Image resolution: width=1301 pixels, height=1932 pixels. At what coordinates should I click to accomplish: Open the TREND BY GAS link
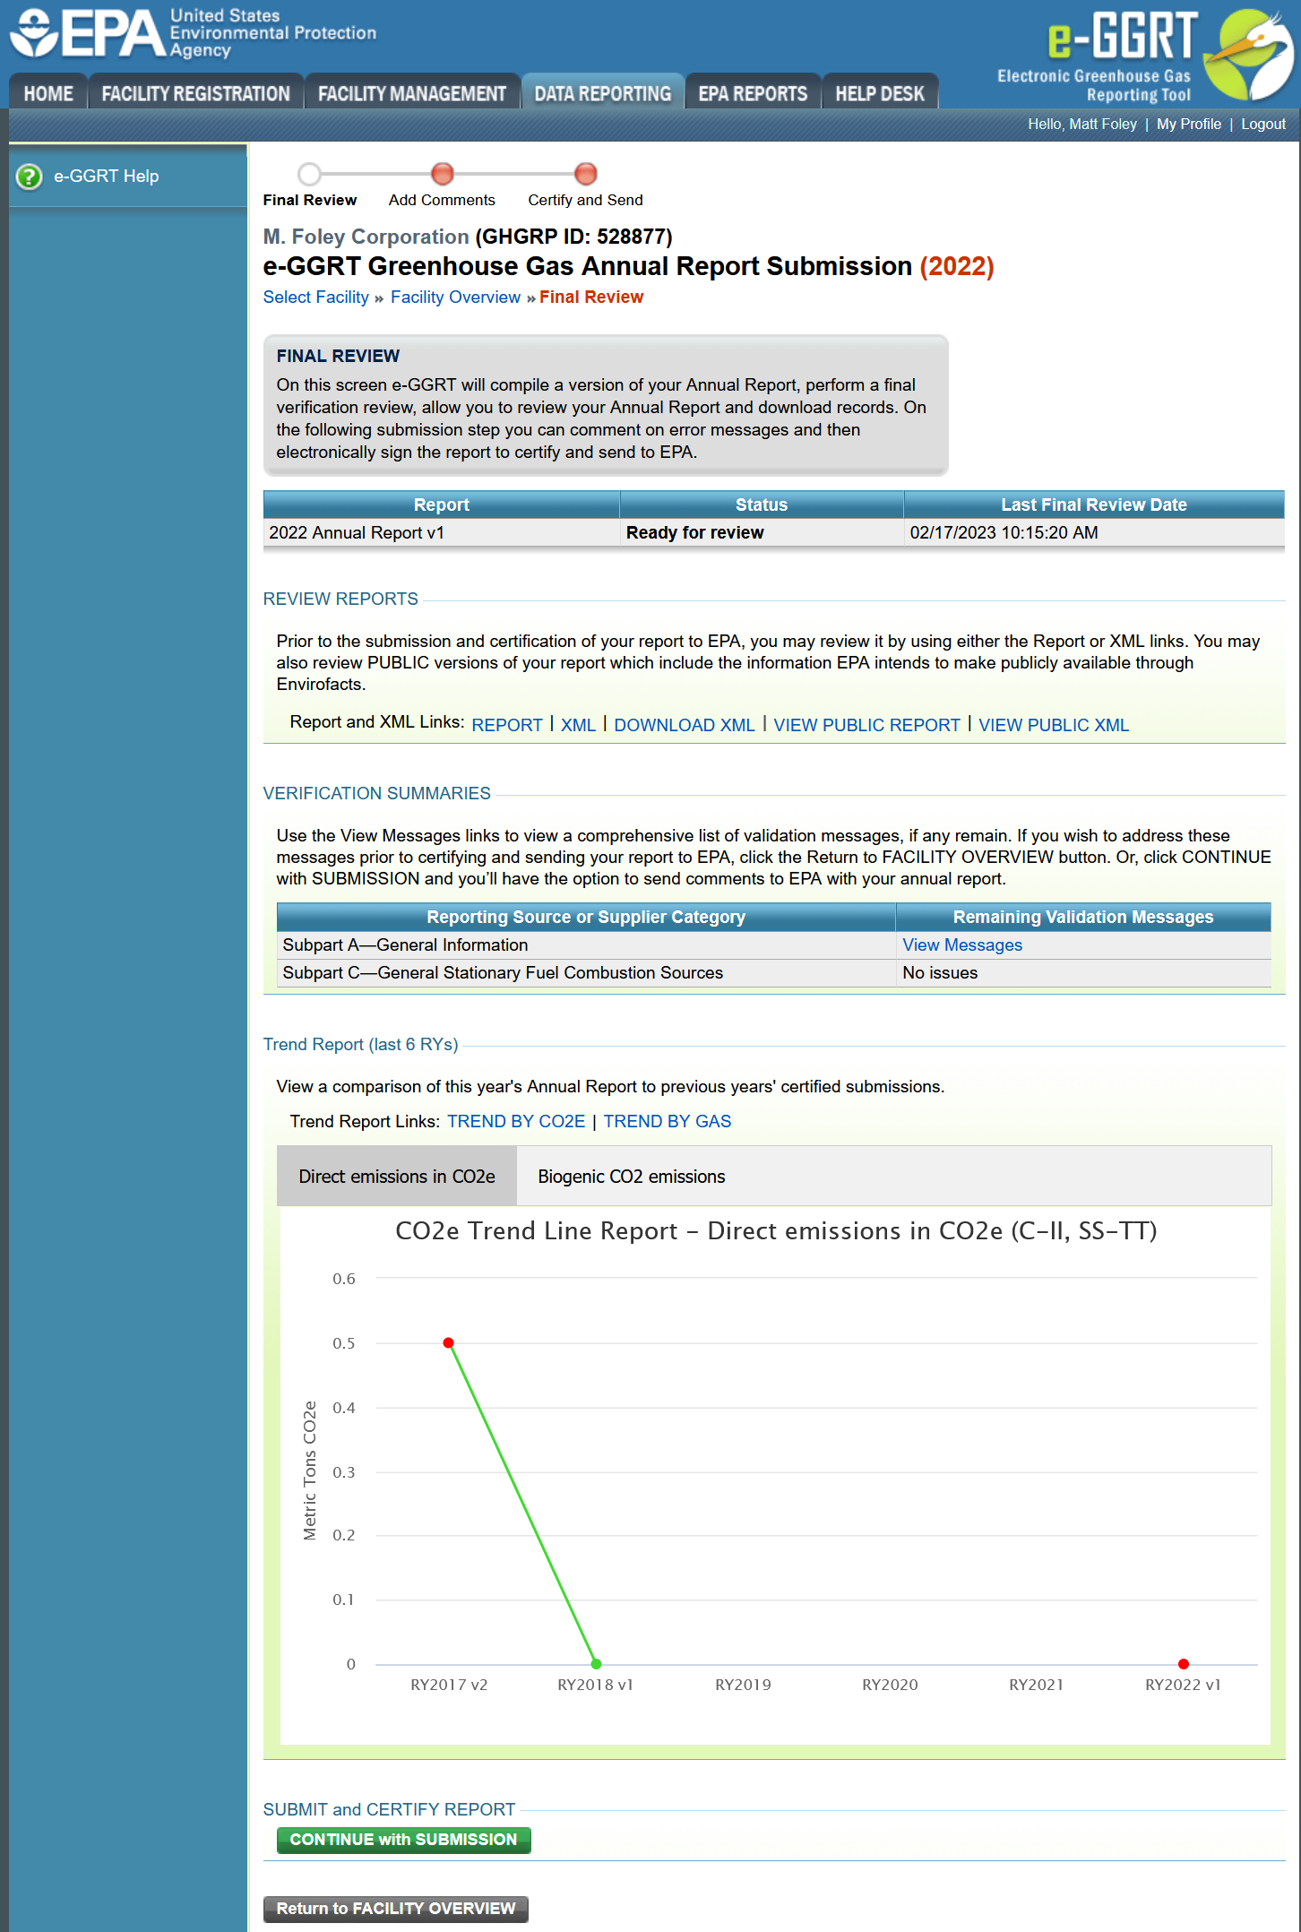click(x=667, y=1121)
